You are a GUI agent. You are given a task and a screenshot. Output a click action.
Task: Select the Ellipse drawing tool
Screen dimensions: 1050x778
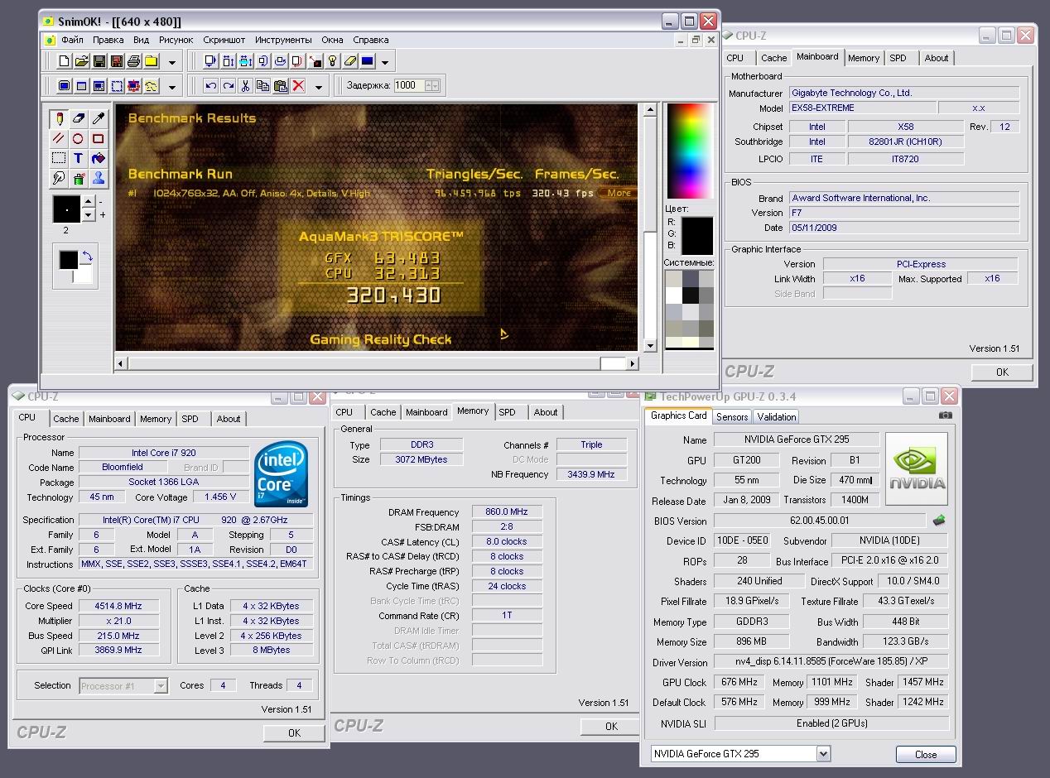point(78,138)
